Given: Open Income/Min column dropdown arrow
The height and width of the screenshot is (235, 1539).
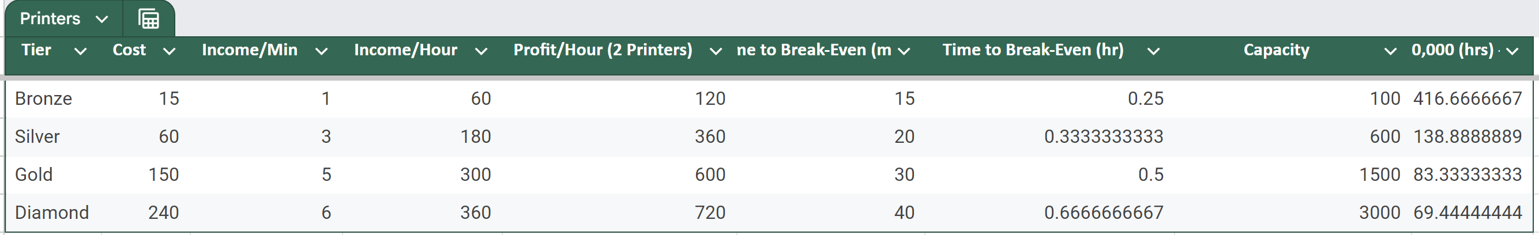Looking at the screenshot, I should [x=321, y=51].
